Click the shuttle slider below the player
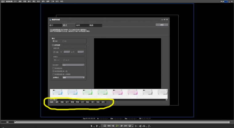This screenshot has height=128, width=234. tap(7, 122)
